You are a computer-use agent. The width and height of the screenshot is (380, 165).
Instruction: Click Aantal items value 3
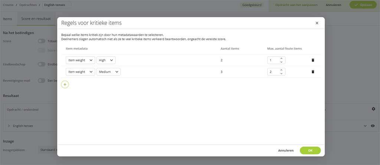point(222,72)
